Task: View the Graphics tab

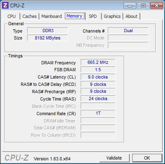Action: pyautogui.click(x=112, y=16)
